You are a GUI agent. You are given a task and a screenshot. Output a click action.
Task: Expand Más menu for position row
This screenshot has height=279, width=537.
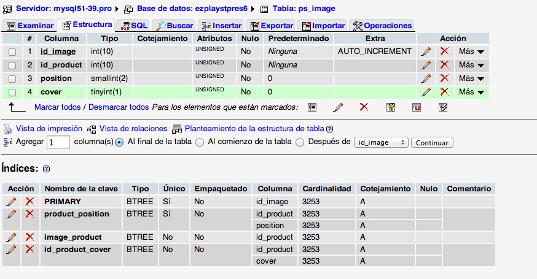(472, 78)
